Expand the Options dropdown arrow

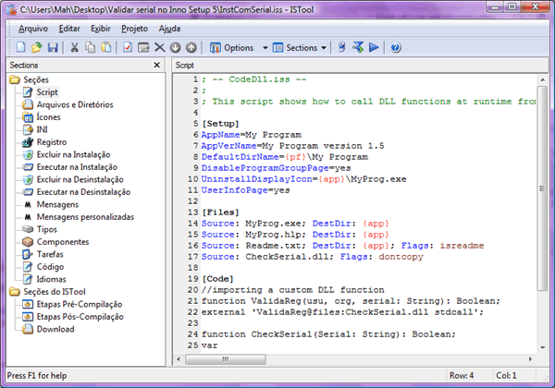(265, 48)
